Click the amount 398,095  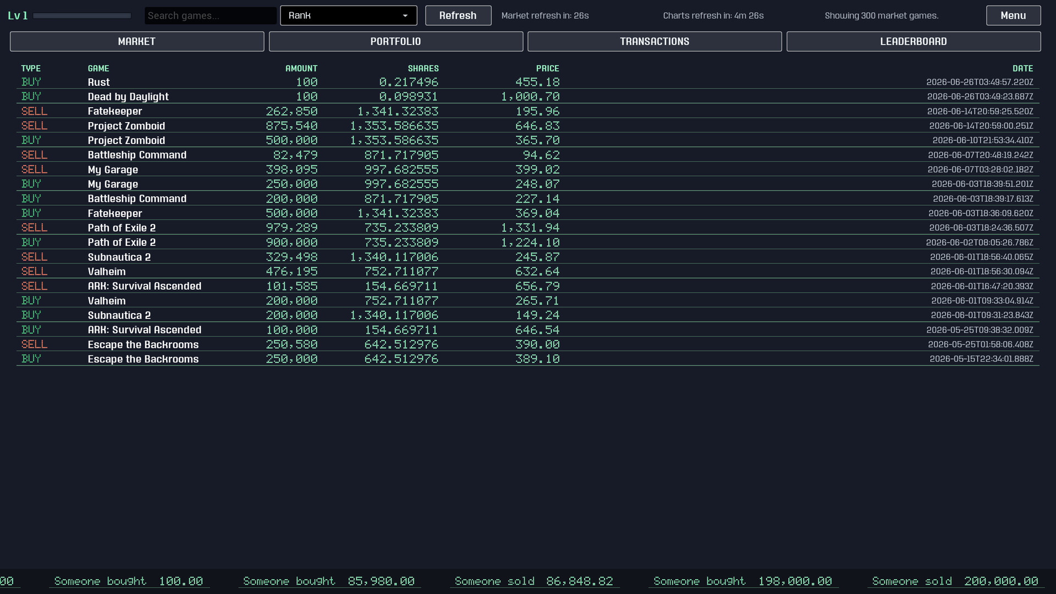coord(291,169)
